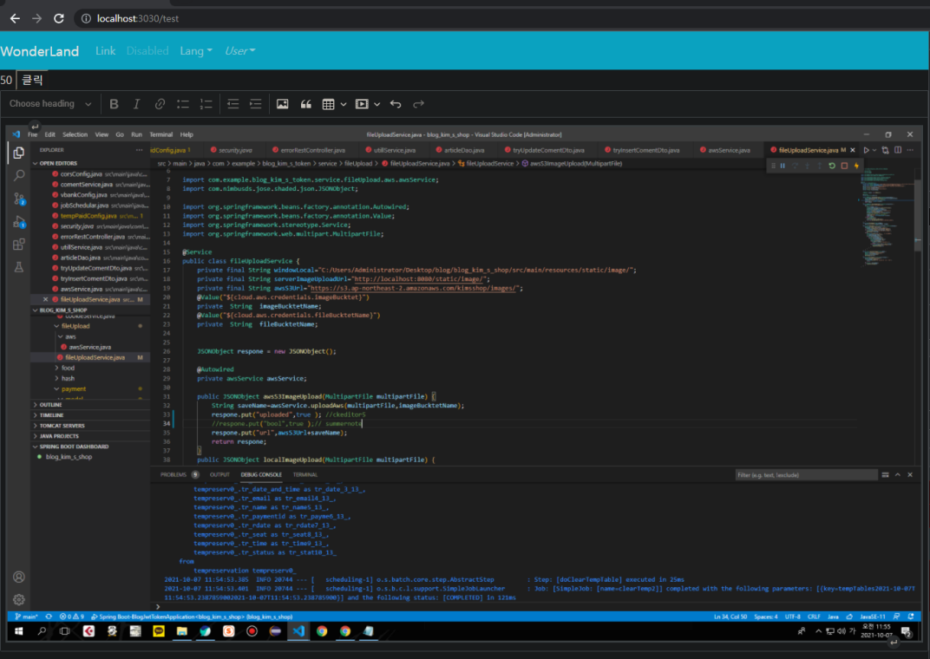
Task: Open the Terminal menu in VS Code
Action: click(x=160, y=134)
